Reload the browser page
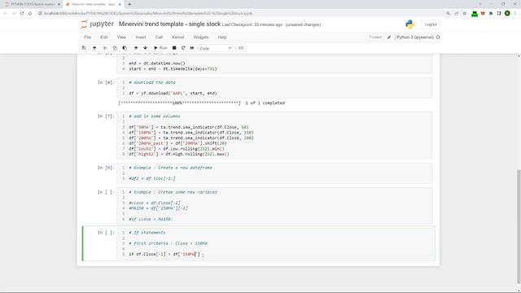Screen dimensions: 521x293 point(22,13)
